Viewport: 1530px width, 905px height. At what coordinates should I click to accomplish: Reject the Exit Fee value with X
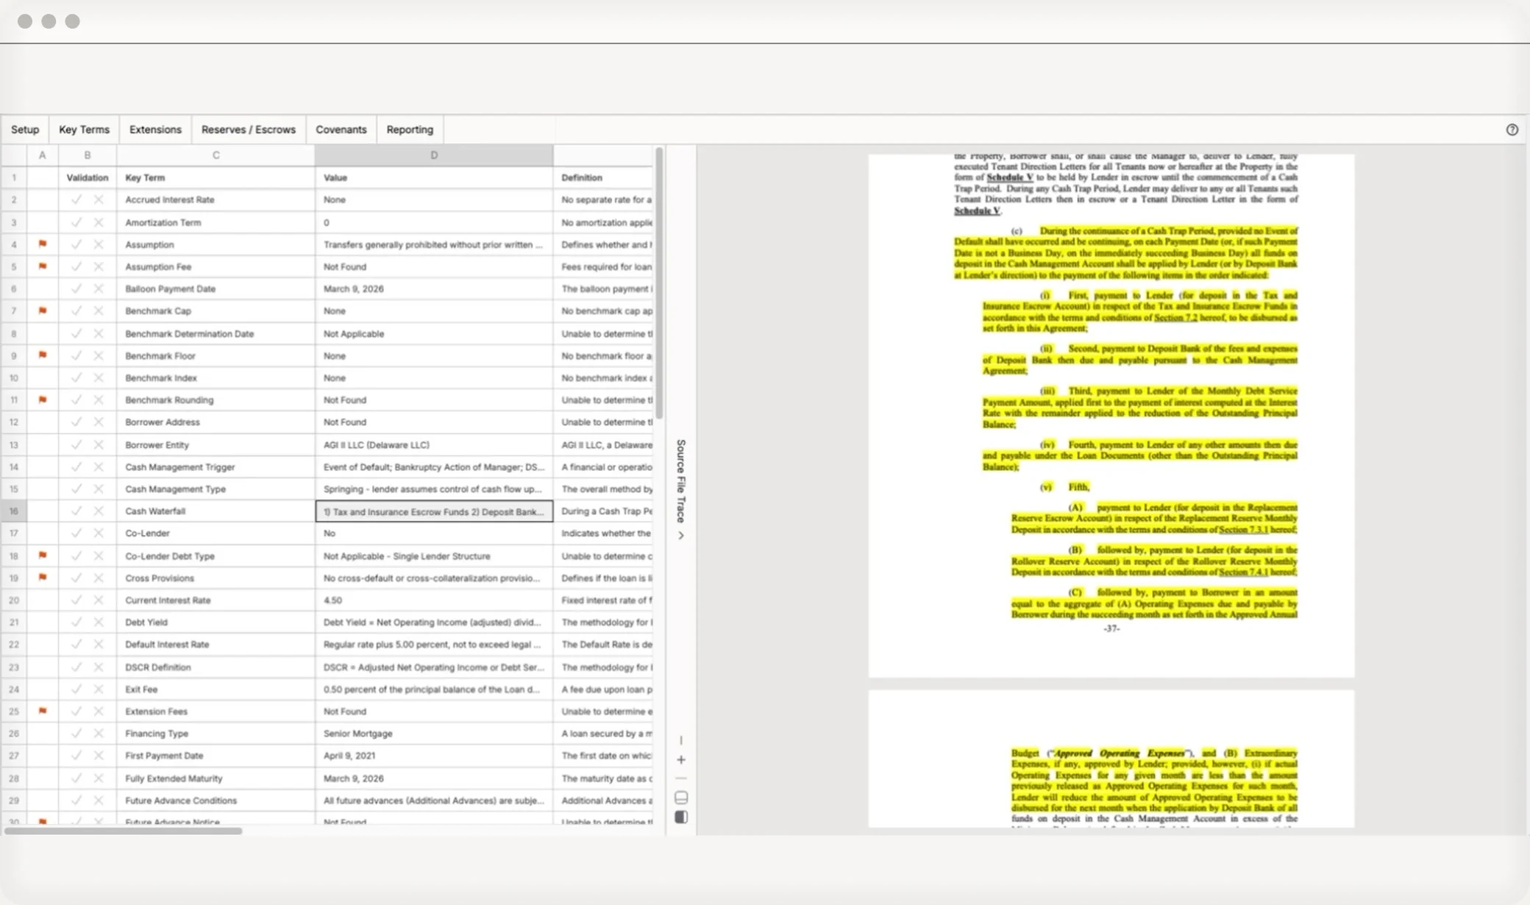click(x=99, y=689)
